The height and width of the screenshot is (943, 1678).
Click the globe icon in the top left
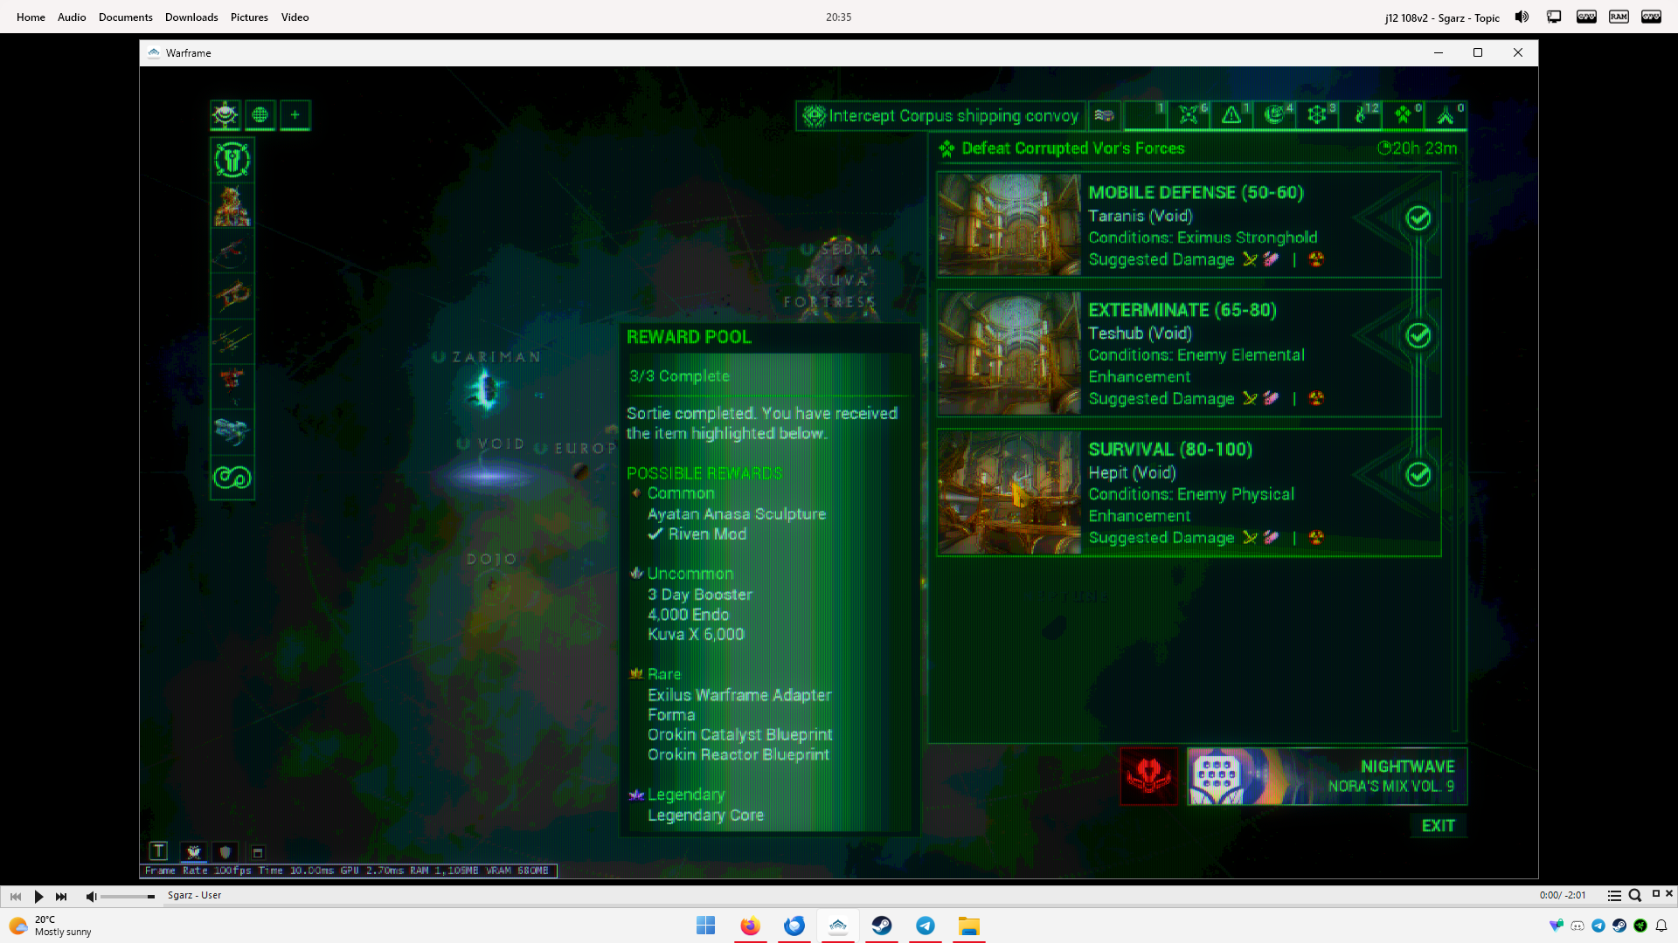(x=260, y=115)
